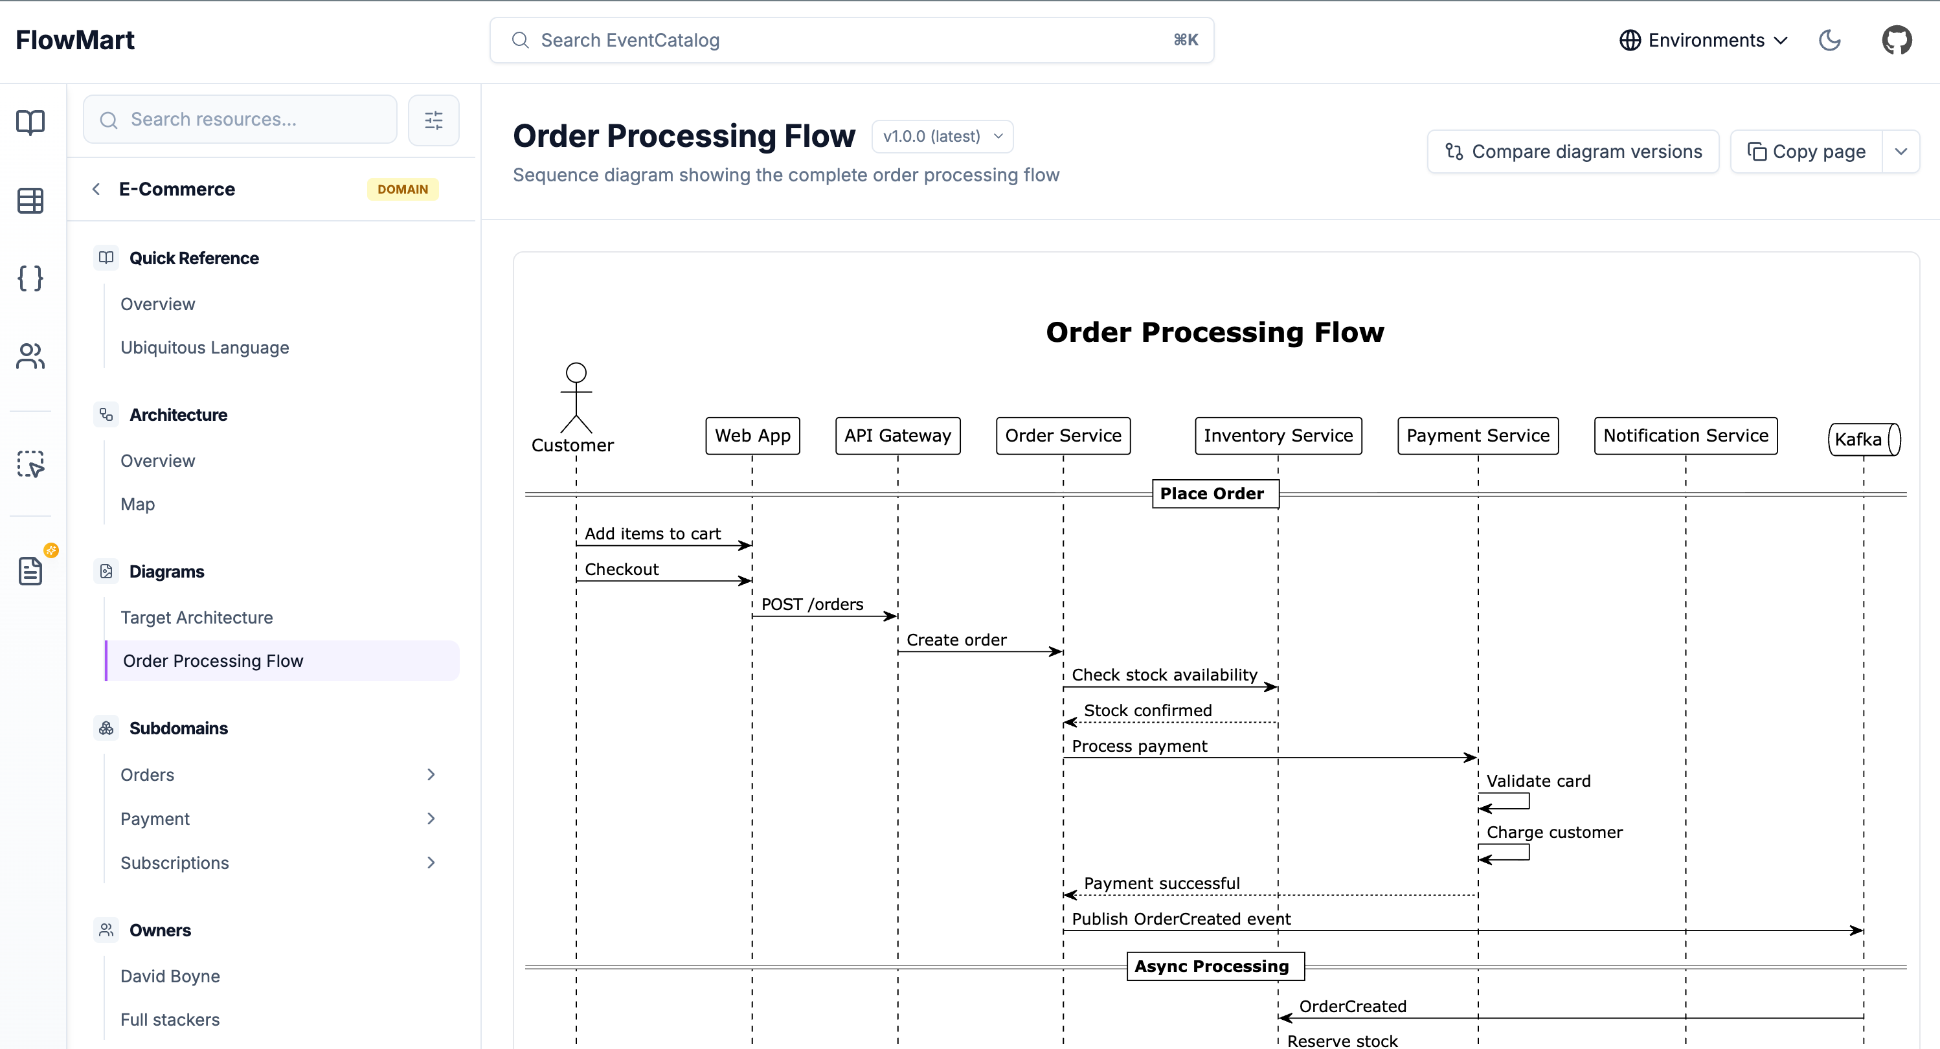Open the visualizer selection icon in the left rail
This screenshot has width=1940, height=1049.
pos(30,465)
